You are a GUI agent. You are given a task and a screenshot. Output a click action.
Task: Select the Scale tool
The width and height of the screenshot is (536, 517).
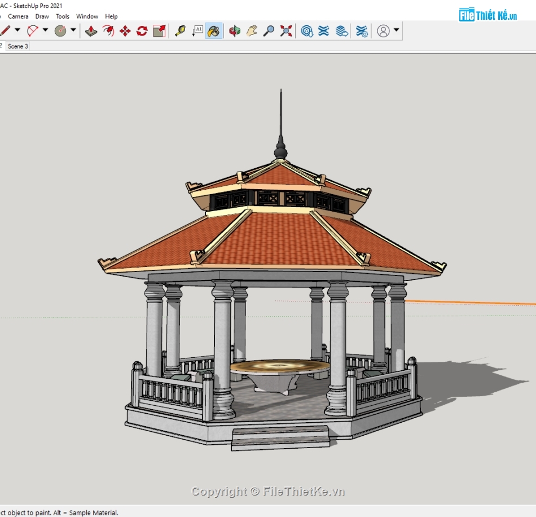pos(159,31)
